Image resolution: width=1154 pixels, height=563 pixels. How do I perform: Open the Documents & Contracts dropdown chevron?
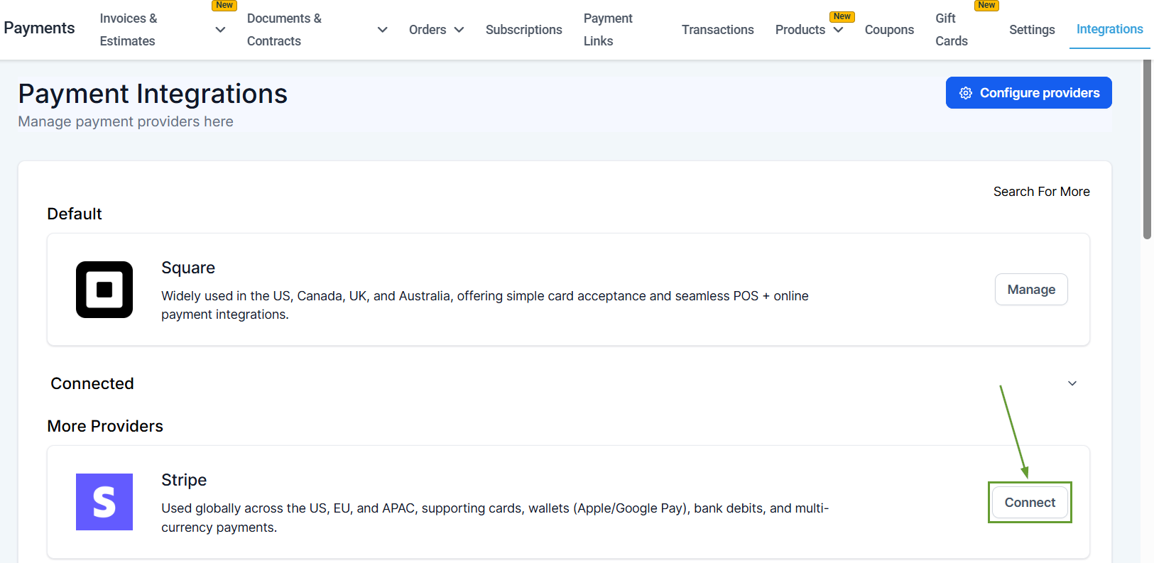(382, 30)
